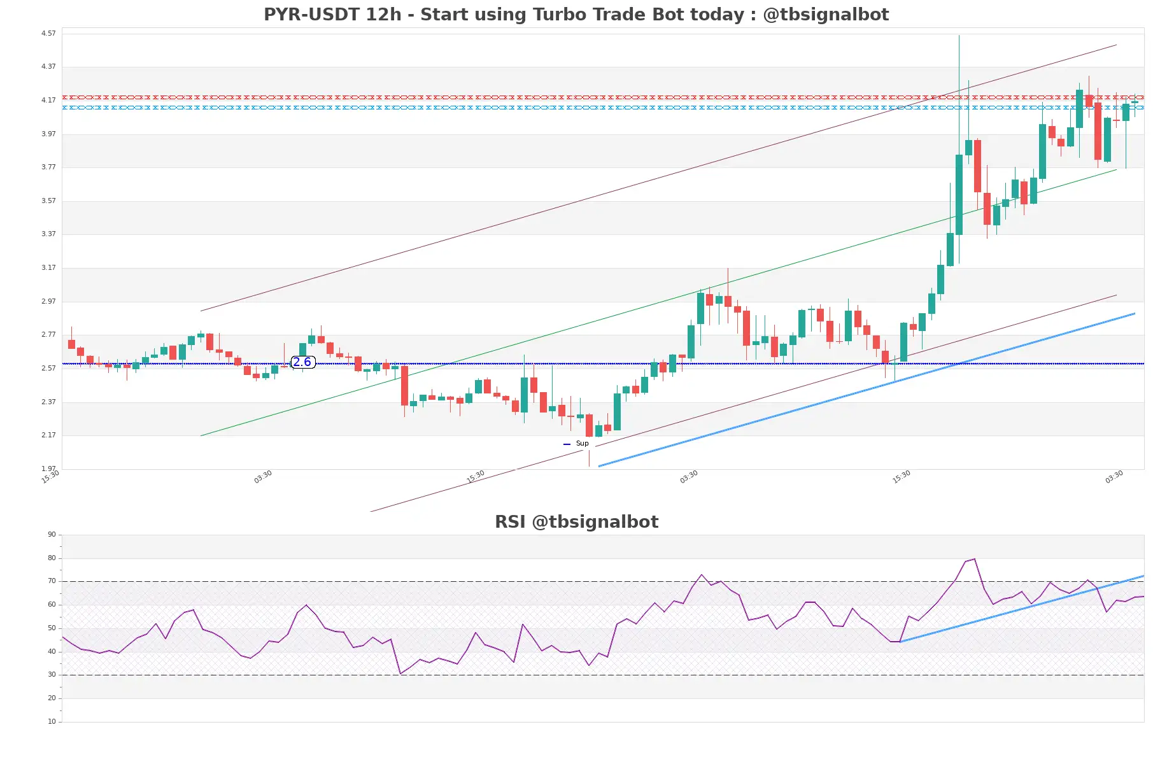
Task: Click the RSI 90 axis label
Action: (52, 535)
